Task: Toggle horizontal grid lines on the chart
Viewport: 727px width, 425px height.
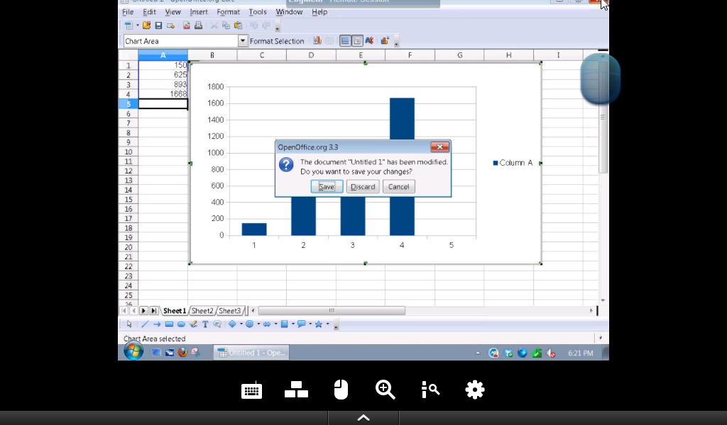Action: pyautogui.click(x=345, y=41)
